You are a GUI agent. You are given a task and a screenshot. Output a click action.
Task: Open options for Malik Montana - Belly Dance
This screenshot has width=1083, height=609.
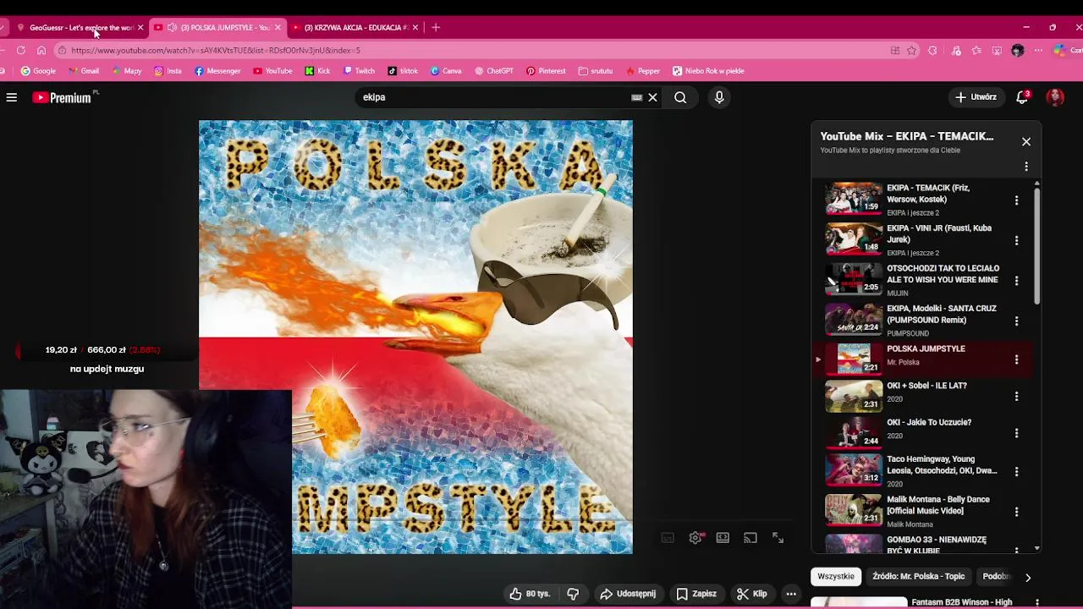[x=1016, y=512]
